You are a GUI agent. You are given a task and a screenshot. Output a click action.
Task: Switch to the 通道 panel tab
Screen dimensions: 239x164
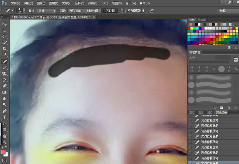point(201,113)
